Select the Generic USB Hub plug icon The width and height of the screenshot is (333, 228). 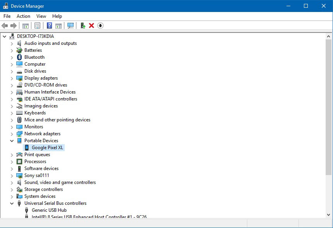(x=27, y=210)
